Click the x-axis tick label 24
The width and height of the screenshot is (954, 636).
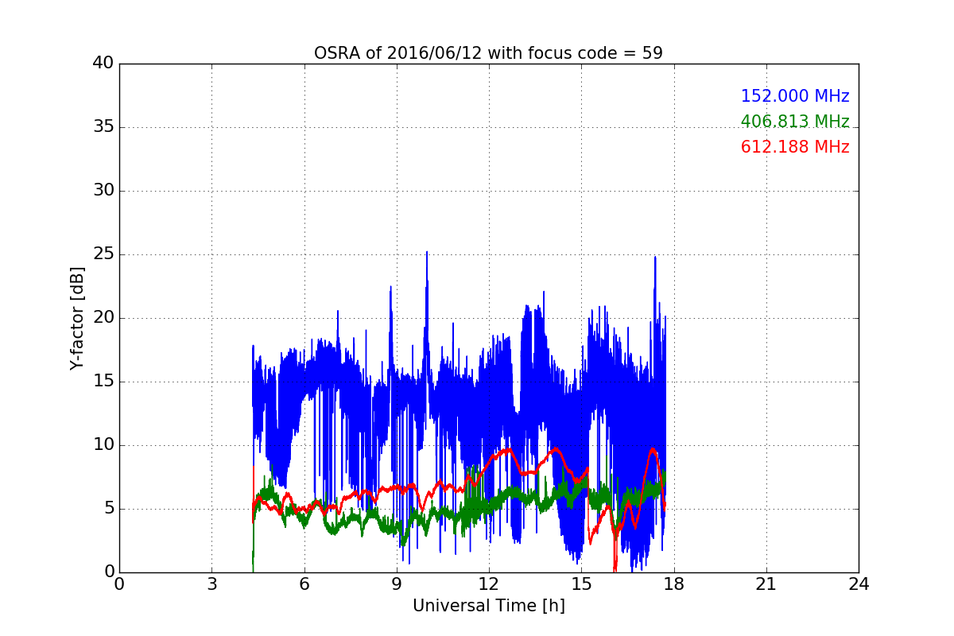click(x=859, y=584)
